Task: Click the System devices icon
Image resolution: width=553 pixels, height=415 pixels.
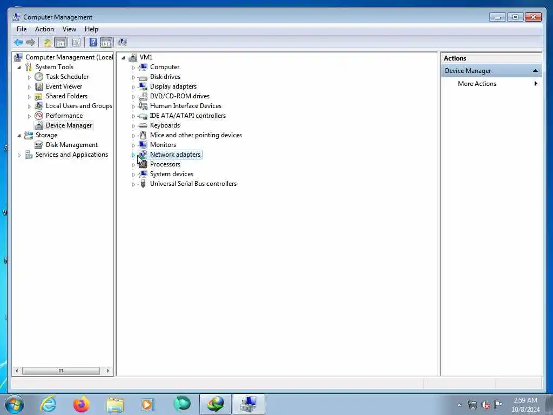Action: click(x=143, y=174)
